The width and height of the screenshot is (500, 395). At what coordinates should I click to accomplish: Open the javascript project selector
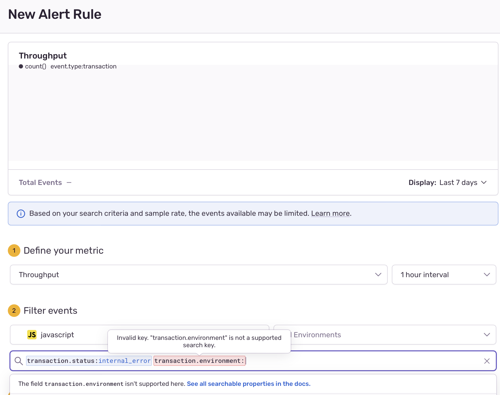(x=57, y=334)
